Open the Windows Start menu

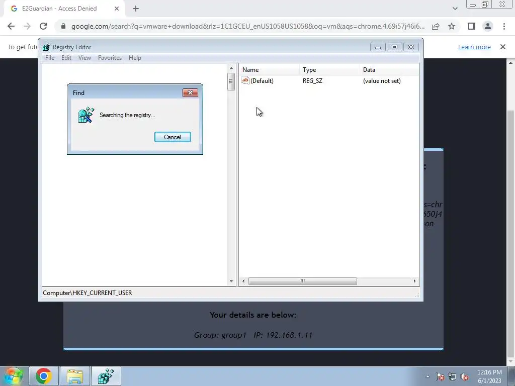(x=14, y=376)
